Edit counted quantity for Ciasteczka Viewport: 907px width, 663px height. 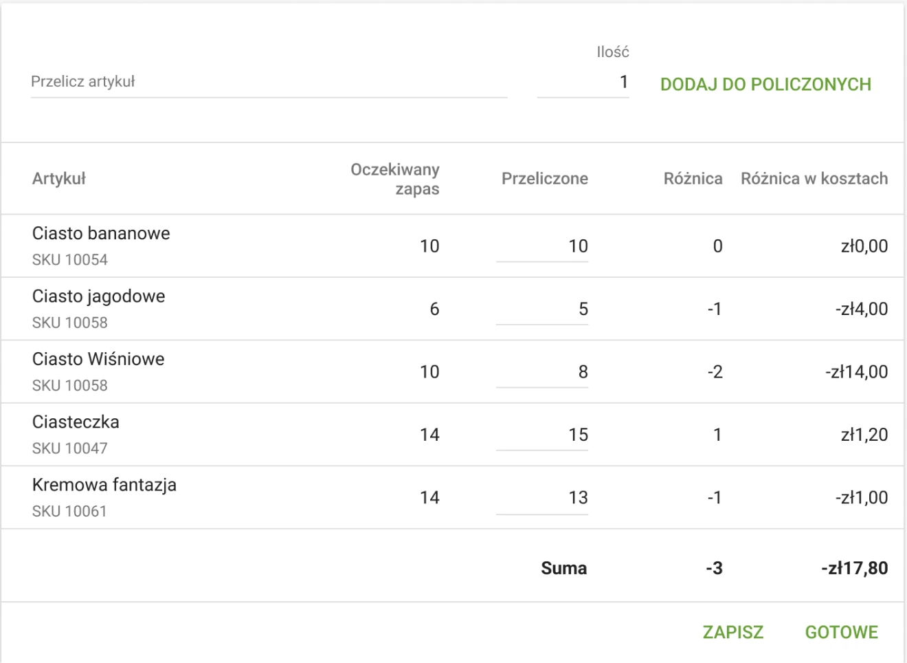542,435
